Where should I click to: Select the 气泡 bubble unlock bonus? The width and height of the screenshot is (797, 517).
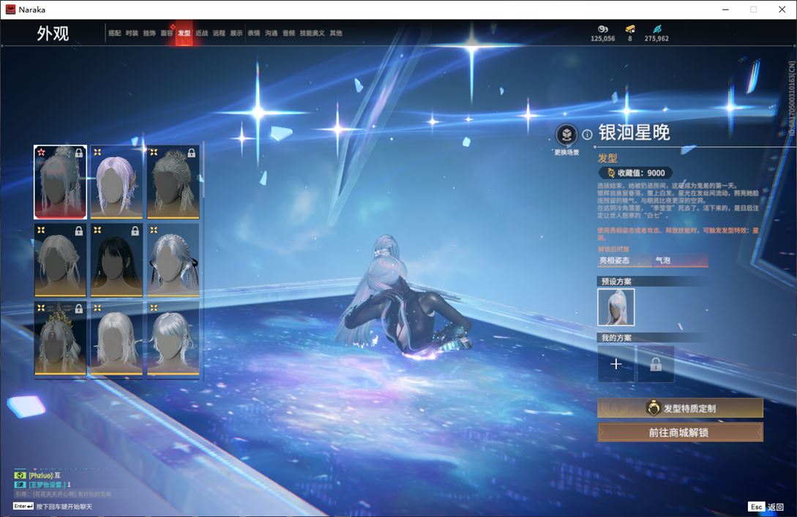[x=681, y=260]
